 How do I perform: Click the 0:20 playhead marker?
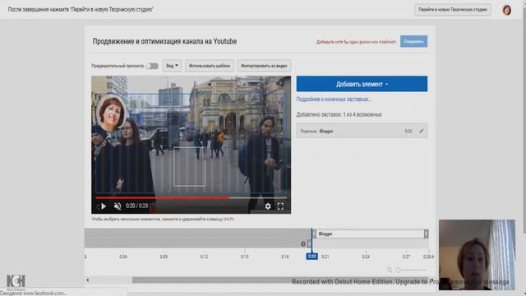click(311, 257)
